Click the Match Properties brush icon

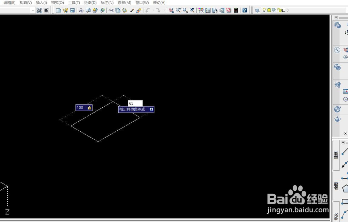(x=132, y=10)
